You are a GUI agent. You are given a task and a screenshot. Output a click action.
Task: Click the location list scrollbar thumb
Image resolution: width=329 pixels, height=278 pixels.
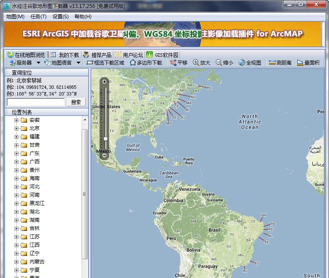[x=85, y=194]
